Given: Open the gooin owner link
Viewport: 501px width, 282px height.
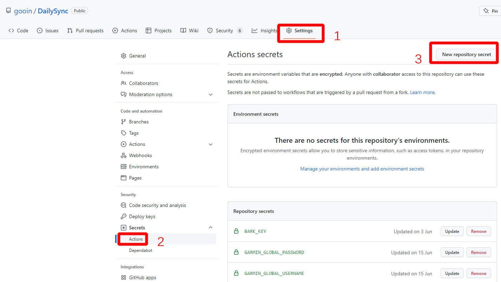Looking at the screenshot, I should [23, 11].
